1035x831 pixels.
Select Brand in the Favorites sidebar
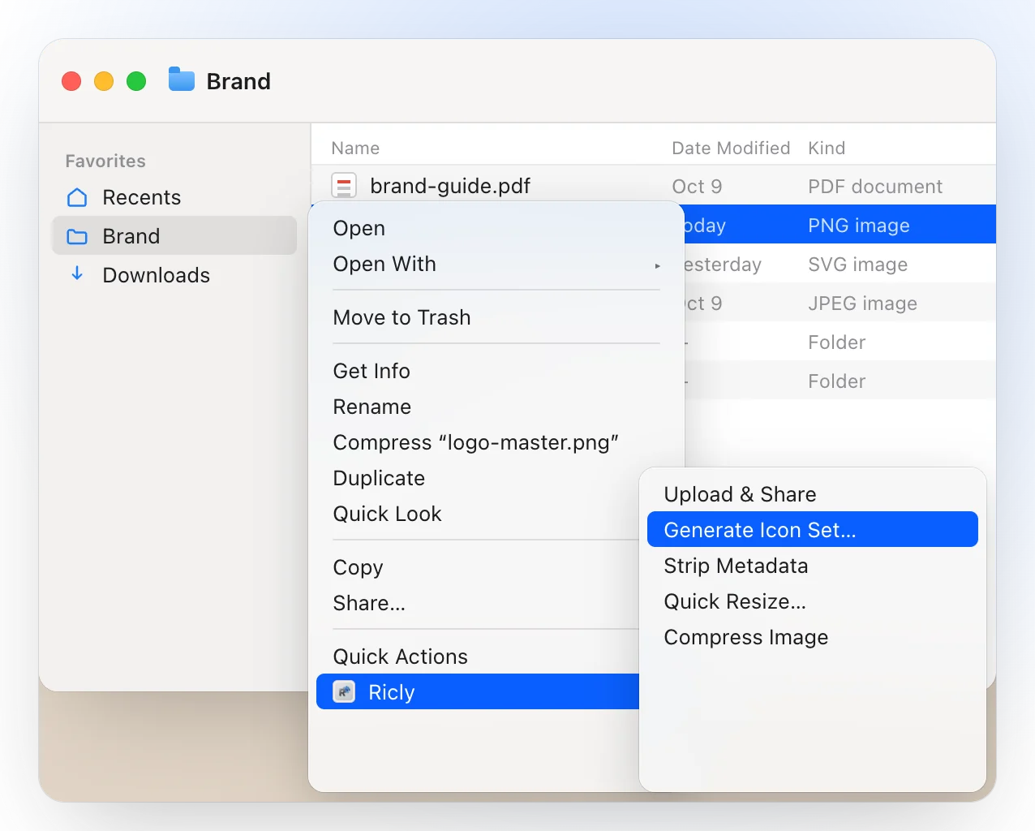pyautogui.click(x=174, y=235)
